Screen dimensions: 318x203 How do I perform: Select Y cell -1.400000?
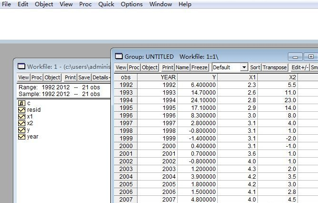197,139
